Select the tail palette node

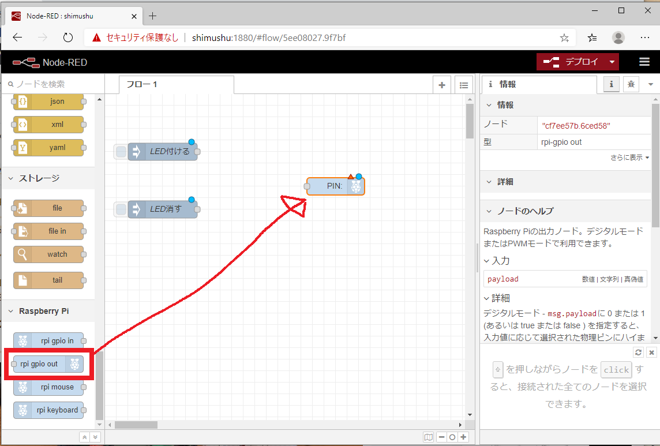coord(48,280)
